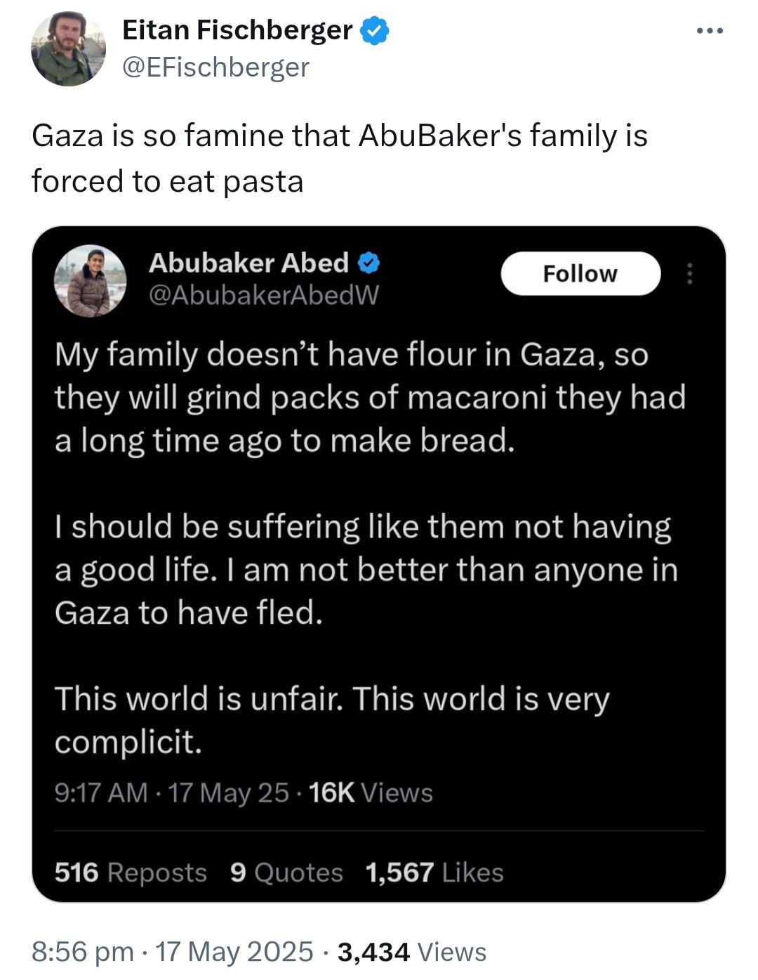Image resolution: width=758 pixels, height=980 pixels.
Task: Click Eitan Fischberger's blue verified badge
Action: click(x=375, y=31)
